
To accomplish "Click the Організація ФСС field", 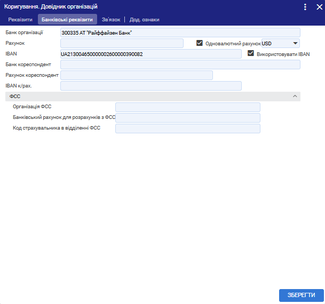I will [x=187, y=107].
